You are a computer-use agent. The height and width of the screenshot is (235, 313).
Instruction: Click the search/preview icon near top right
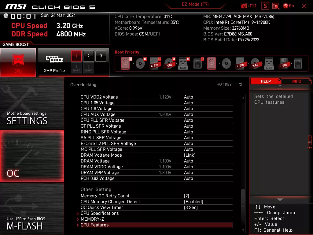point(275,6)
